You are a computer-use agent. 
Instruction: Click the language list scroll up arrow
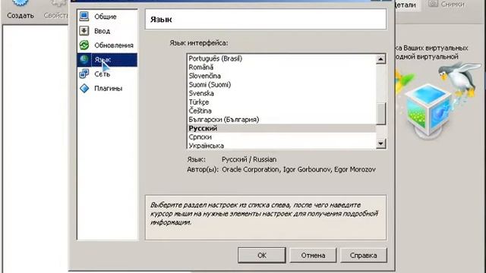point(380,59)
